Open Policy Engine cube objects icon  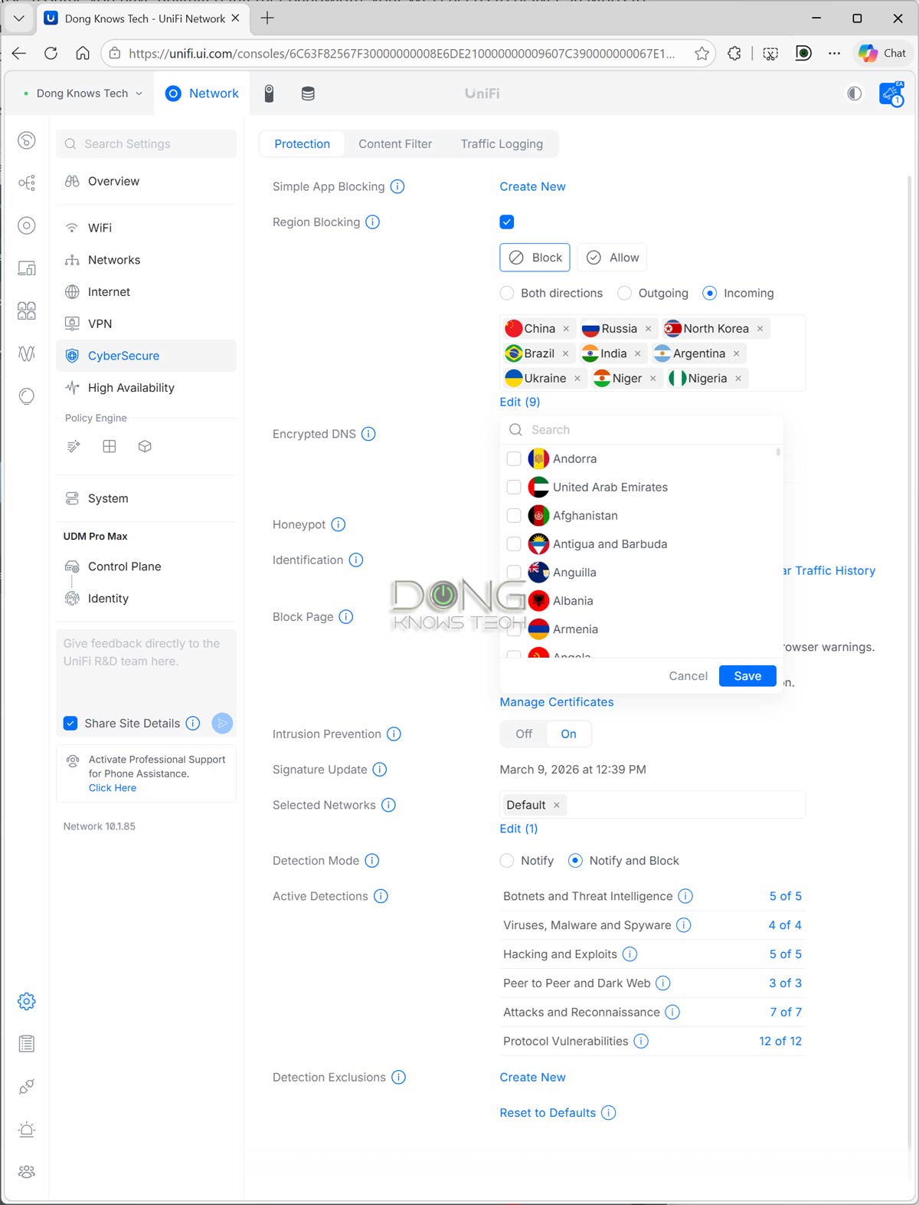[145, 446]
